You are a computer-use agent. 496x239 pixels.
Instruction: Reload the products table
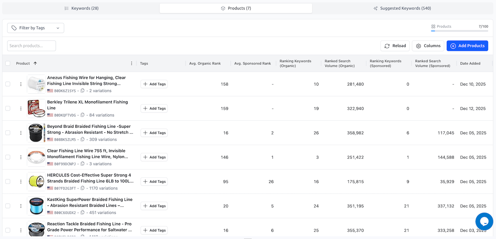395,46
